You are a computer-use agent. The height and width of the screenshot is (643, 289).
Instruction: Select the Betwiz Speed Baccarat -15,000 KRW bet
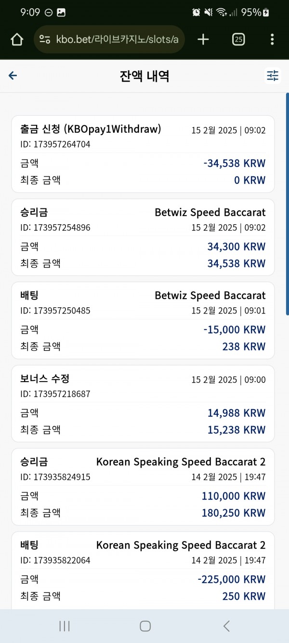pyautogui.click(x=143, y=320)
